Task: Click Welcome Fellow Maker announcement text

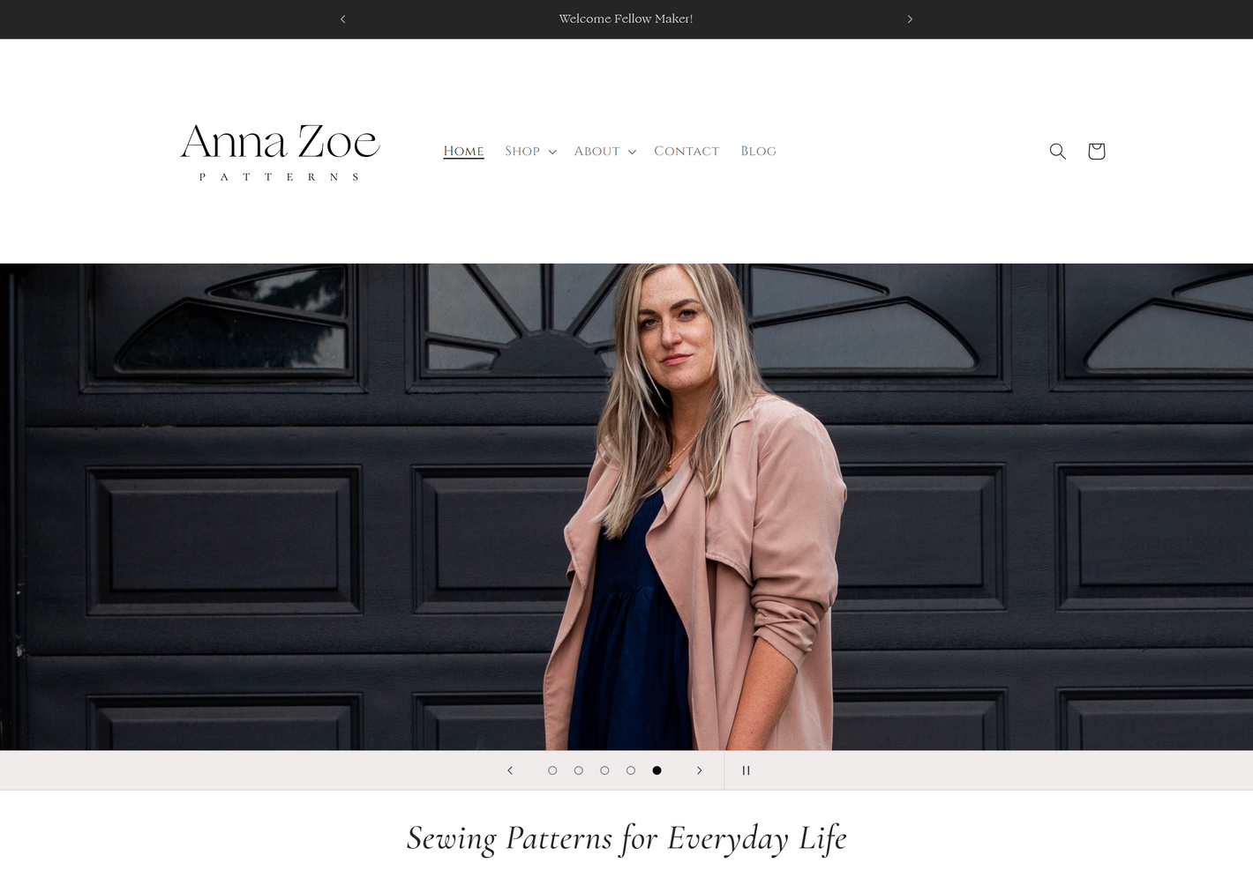Action: click(626, 19)
